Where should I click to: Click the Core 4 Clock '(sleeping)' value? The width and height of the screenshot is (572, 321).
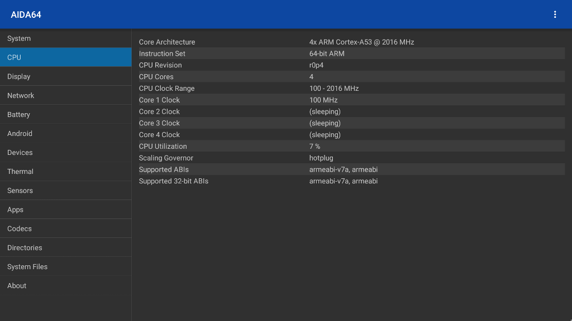tap(325, 135)
